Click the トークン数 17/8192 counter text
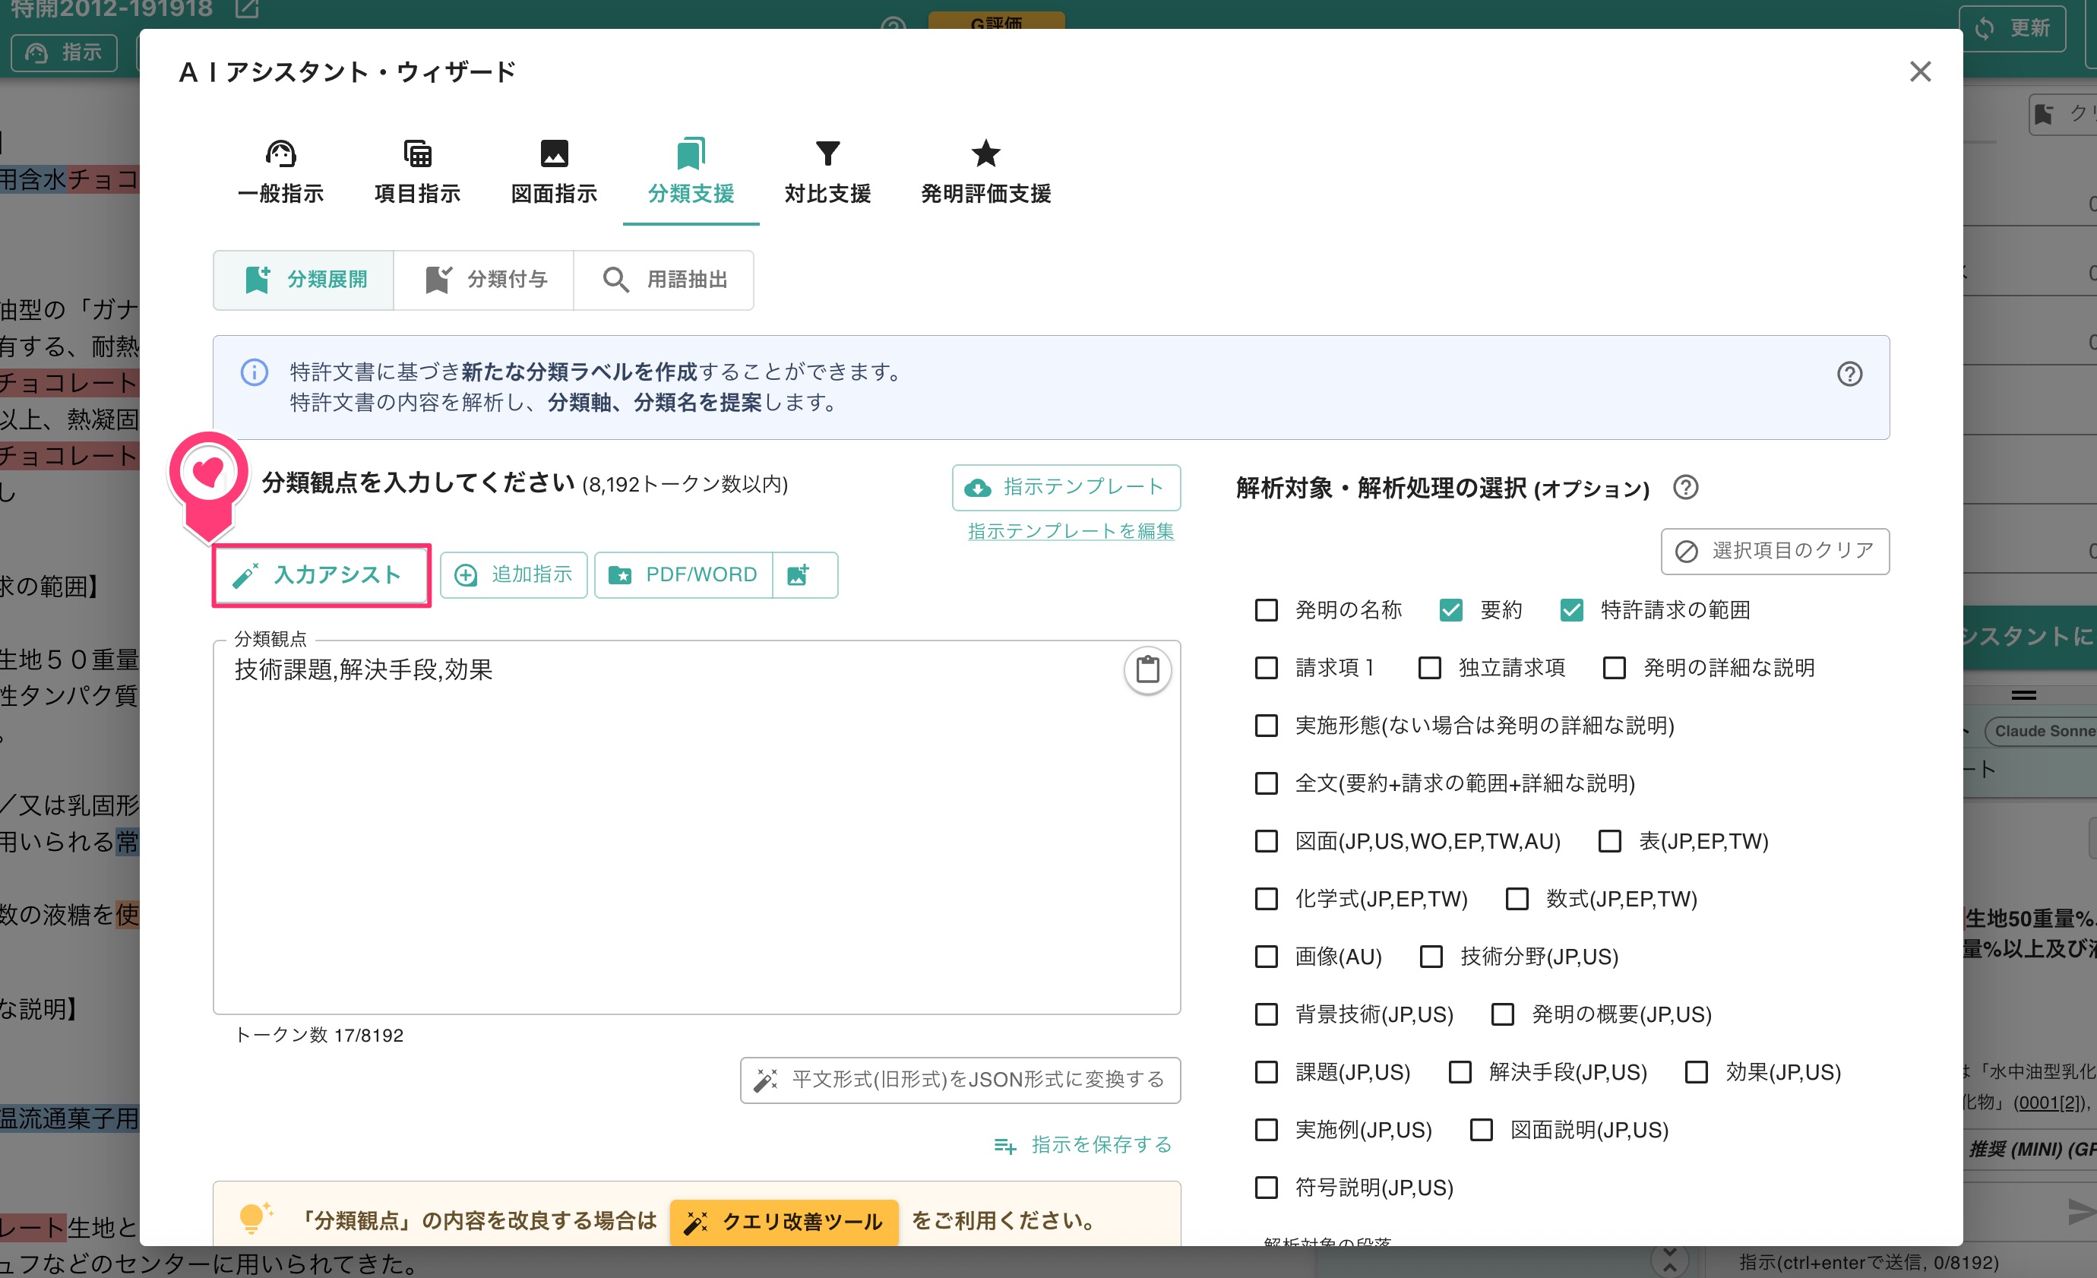 point(319,1036)
